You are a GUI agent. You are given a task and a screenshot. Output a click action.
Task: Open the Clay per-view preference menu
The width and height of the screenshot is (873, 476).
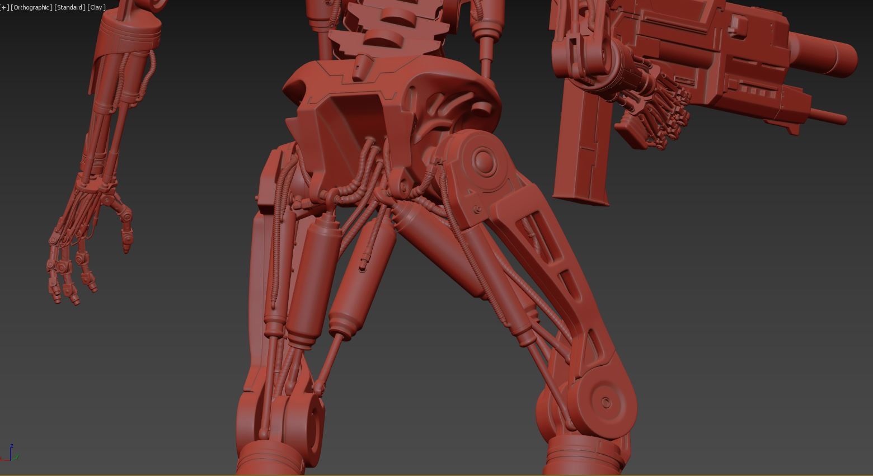(x=96, y=7)
